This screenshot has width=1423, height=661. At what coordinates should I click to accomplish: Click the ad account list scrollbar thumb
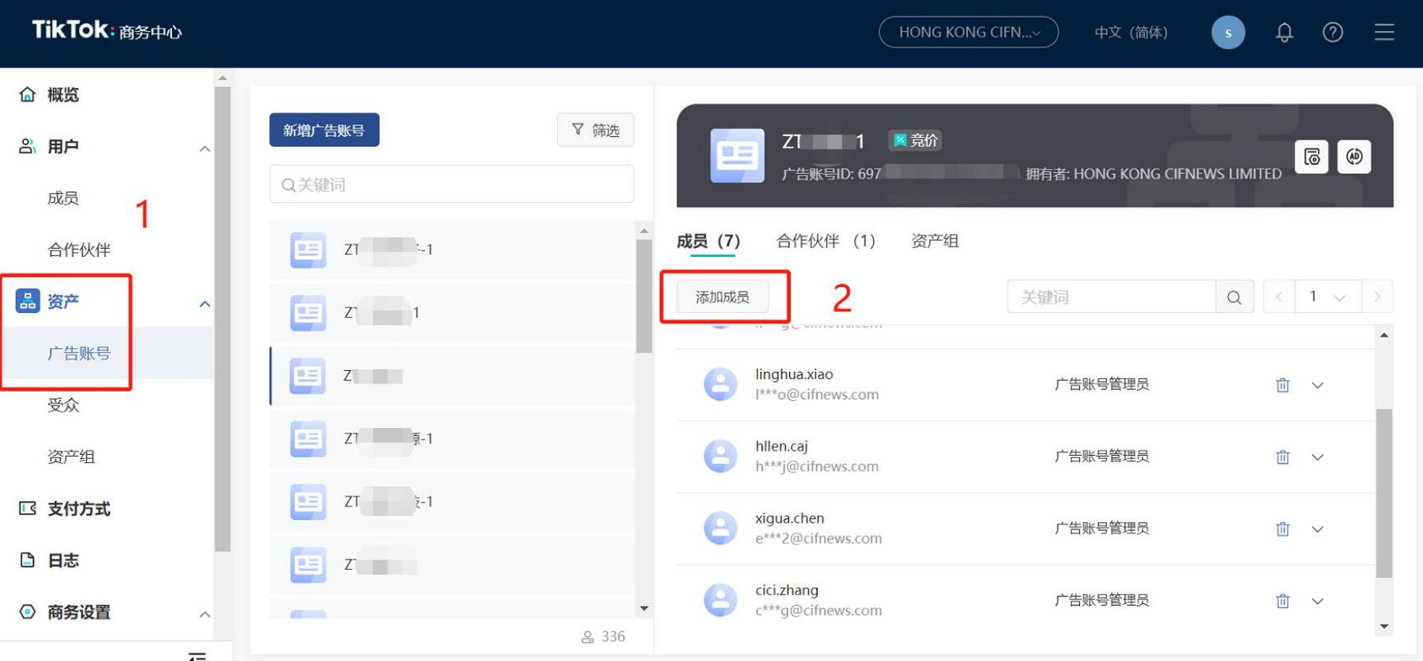point(644,296)
